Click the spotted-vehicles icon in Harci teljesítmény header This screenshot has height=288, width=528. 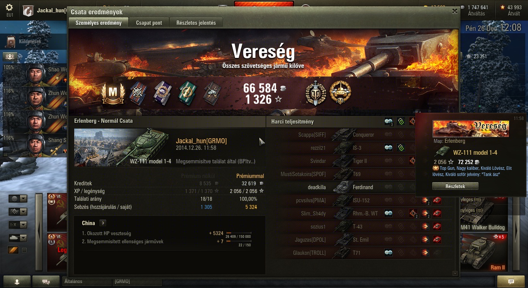tap(388, 122)
